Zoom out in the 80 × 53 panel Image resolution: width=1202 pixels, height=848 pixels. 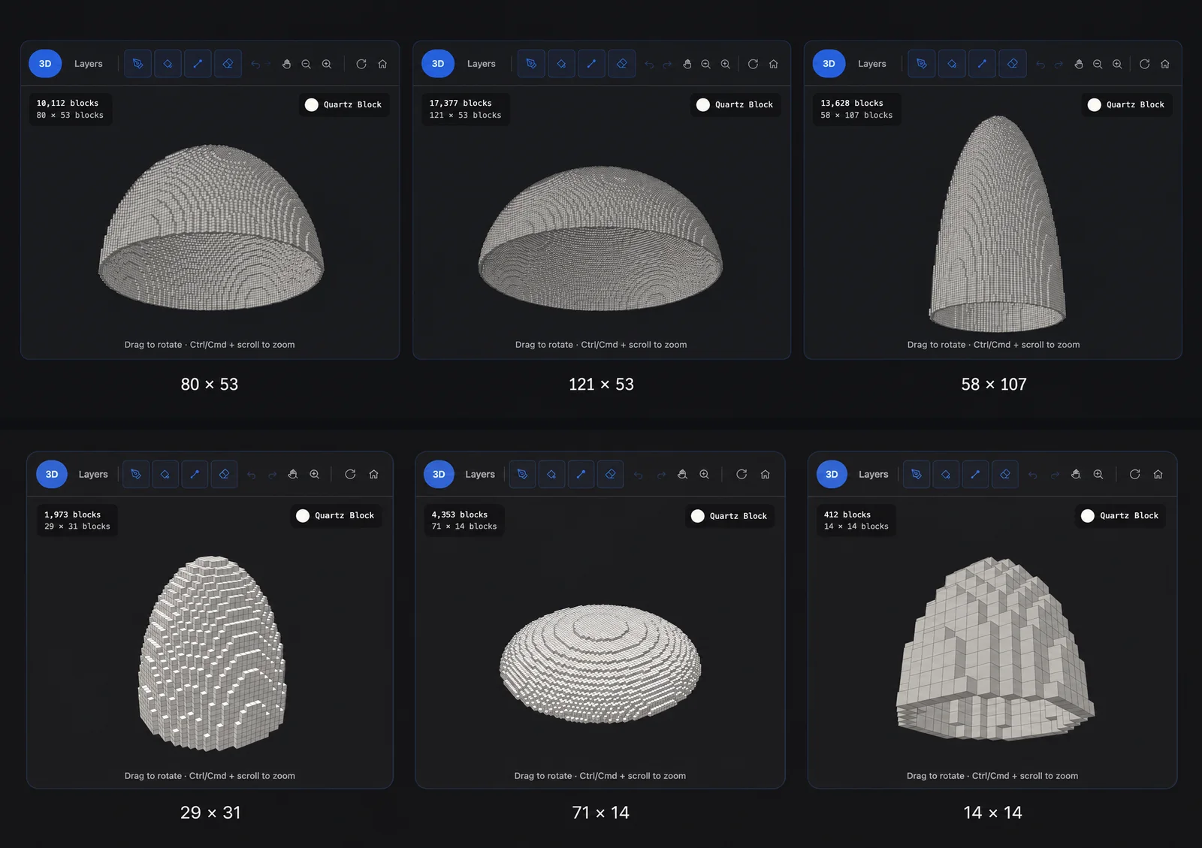[307, 64]
